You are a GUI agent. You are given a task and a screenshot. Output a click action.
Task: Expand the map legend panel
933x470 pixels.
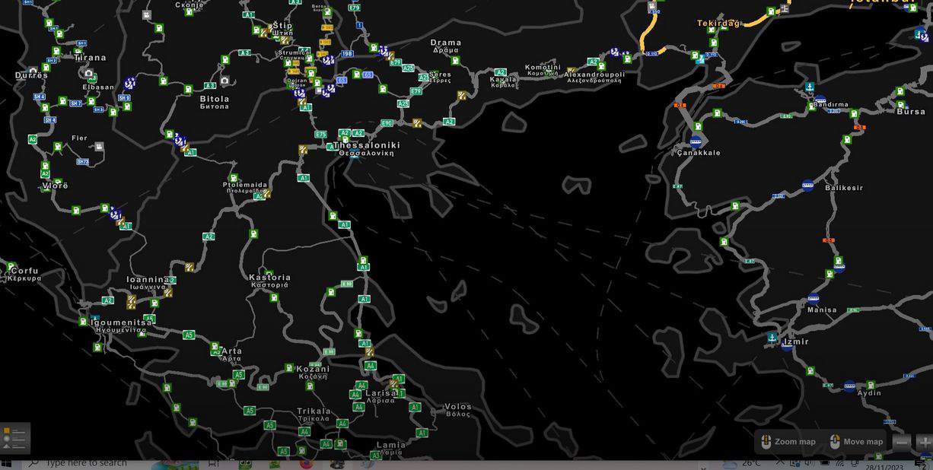14,437
